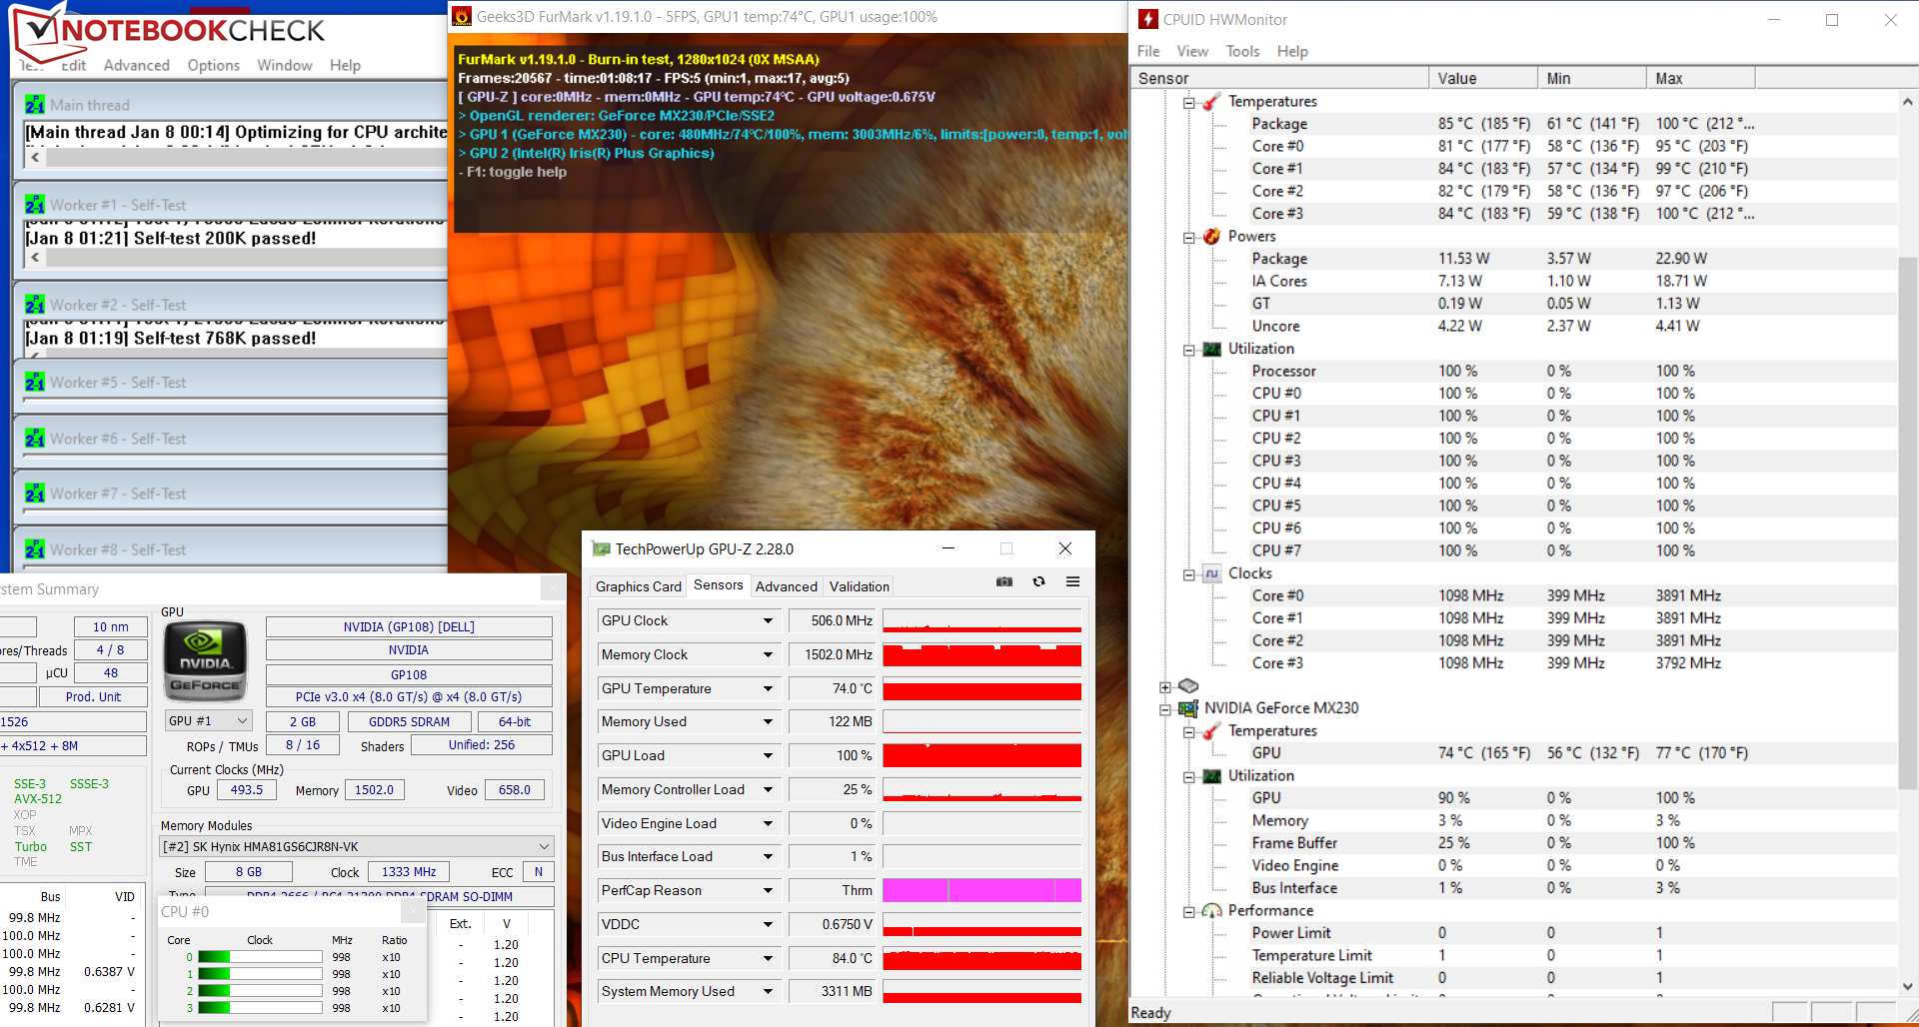Image resolution: width=1919 pixels, height=1027 pixels.
Task: Open the Options menu in Prime95
Action: [214, 65]
